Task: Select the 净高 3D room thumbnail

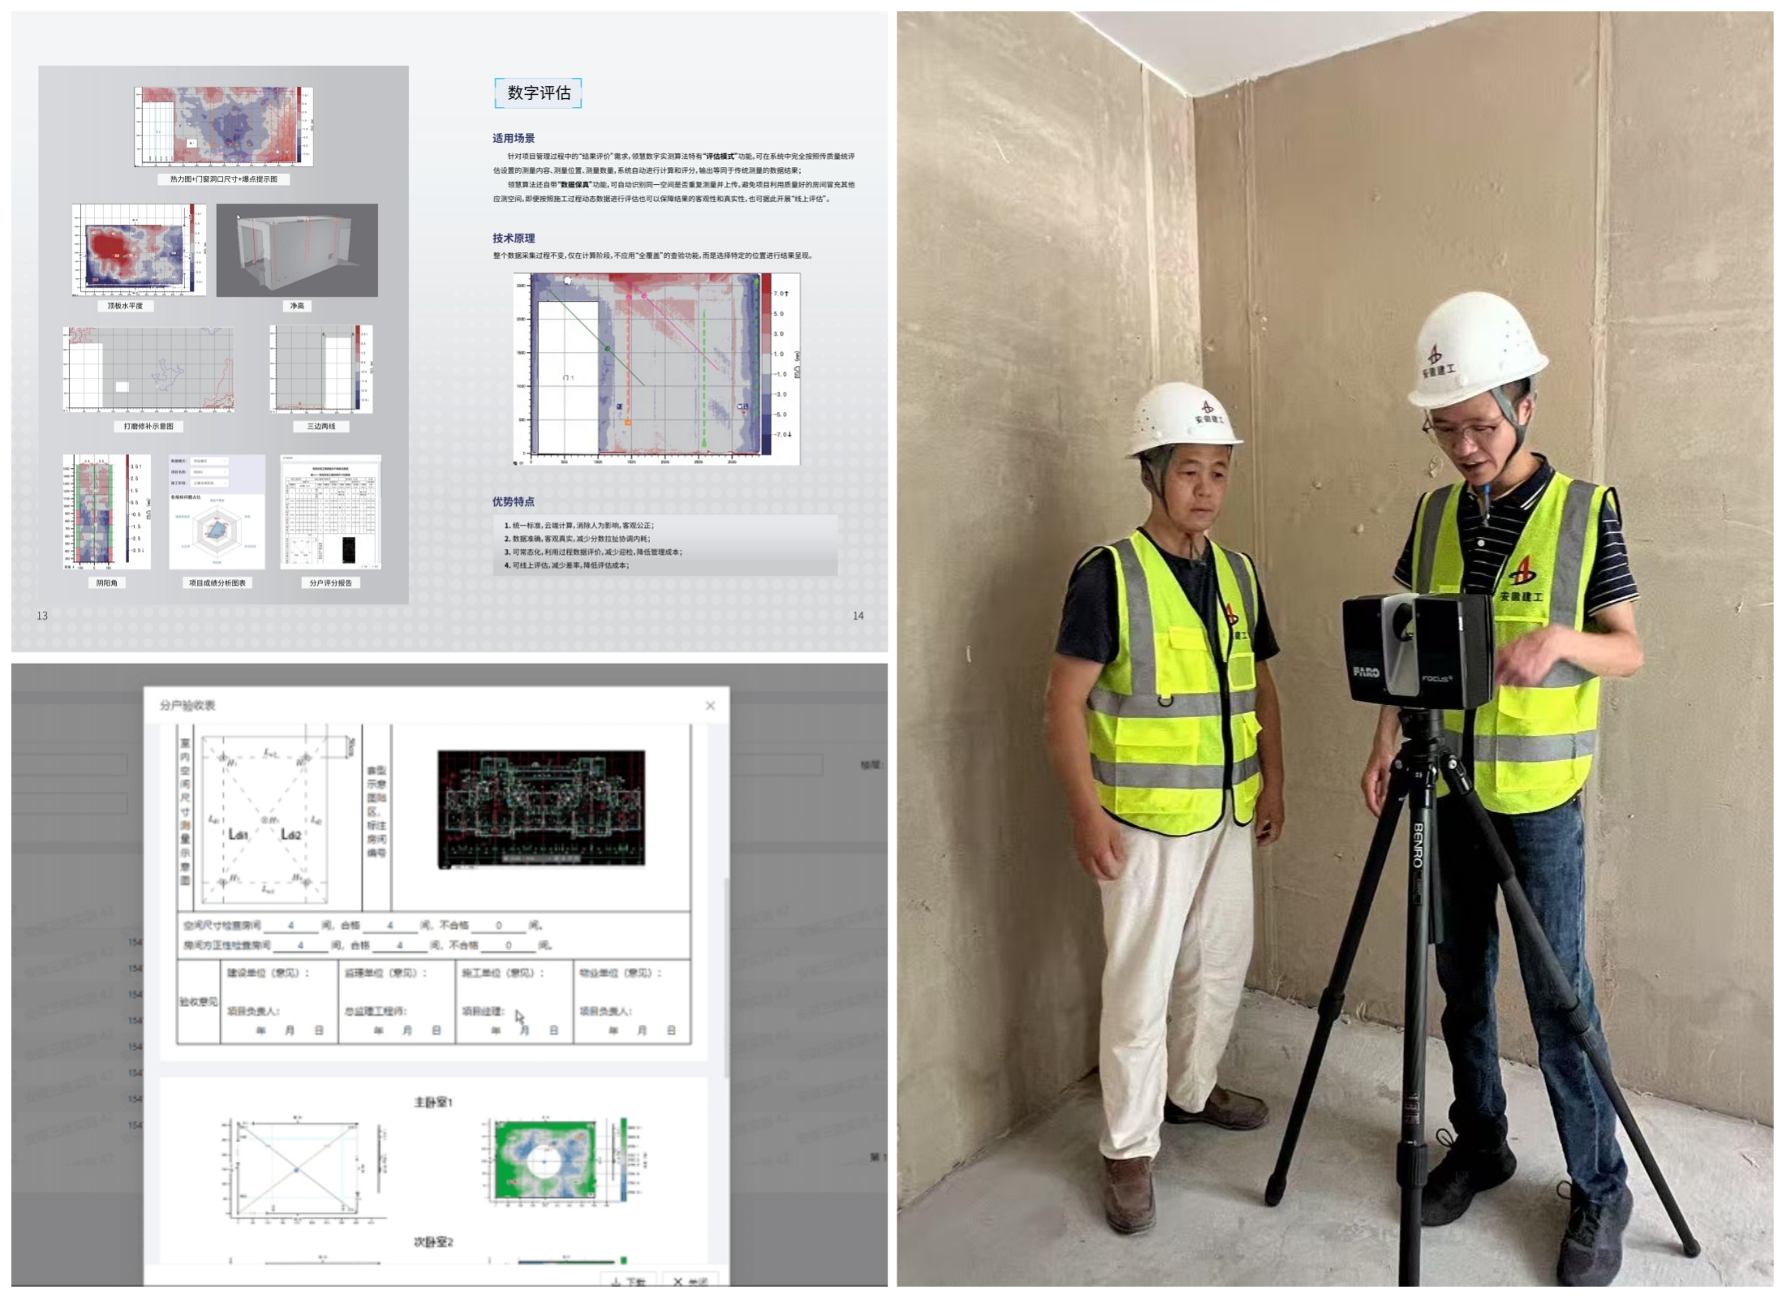Action: (x=297, y=250)
